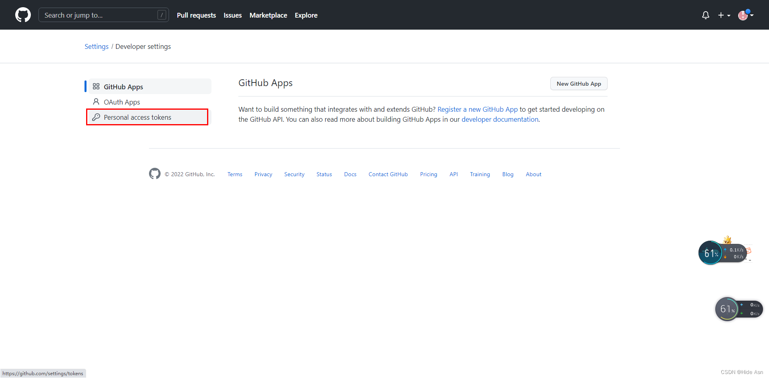The height and width of the screenshot is (378, 769).
Task: Click the OAuth Apps person icon
Action: 96,102
